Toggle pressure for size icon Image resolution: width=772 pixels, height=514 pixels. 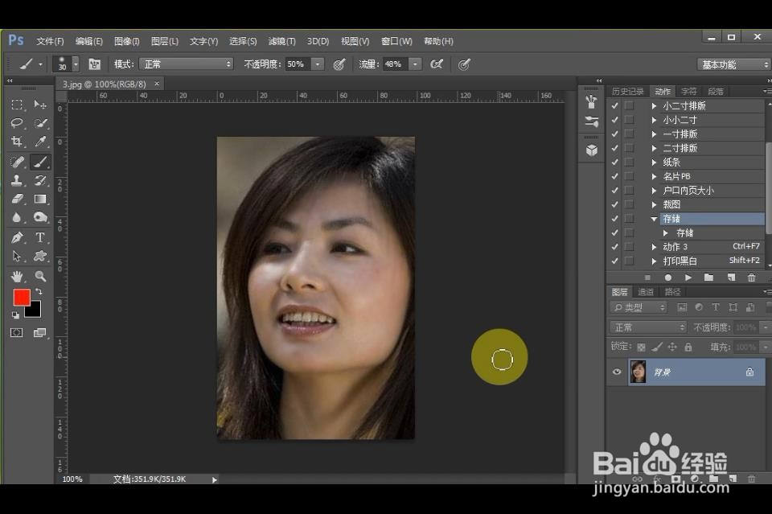pyautogui.click(x=464, y=64)
